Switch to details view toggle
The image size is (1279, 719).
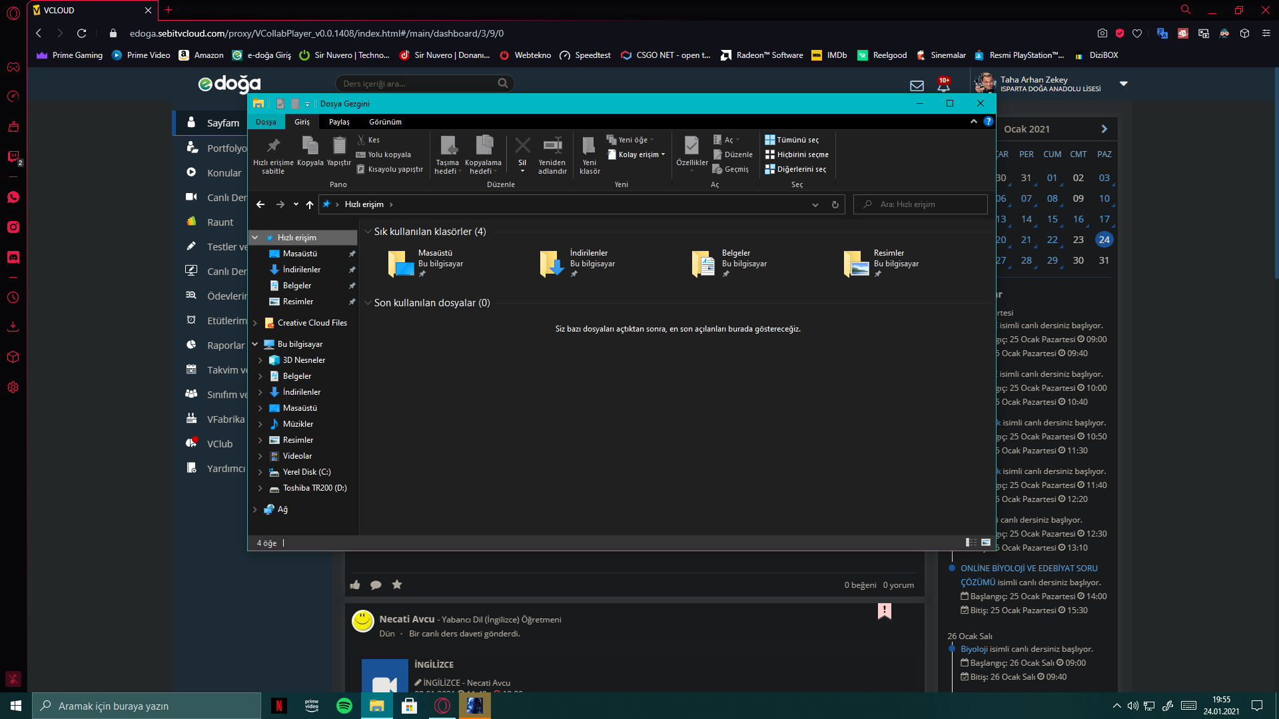971,543
